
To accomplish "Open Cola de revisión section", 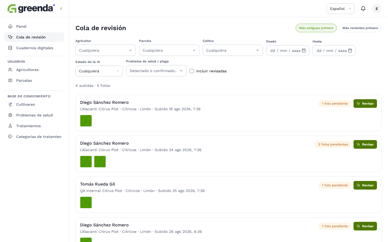I will pos(34,37).
